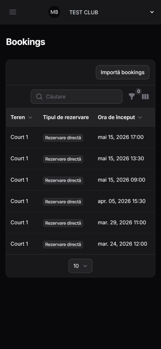Expand the TEST CLUB selector chevron

click(x=152, y=12)
